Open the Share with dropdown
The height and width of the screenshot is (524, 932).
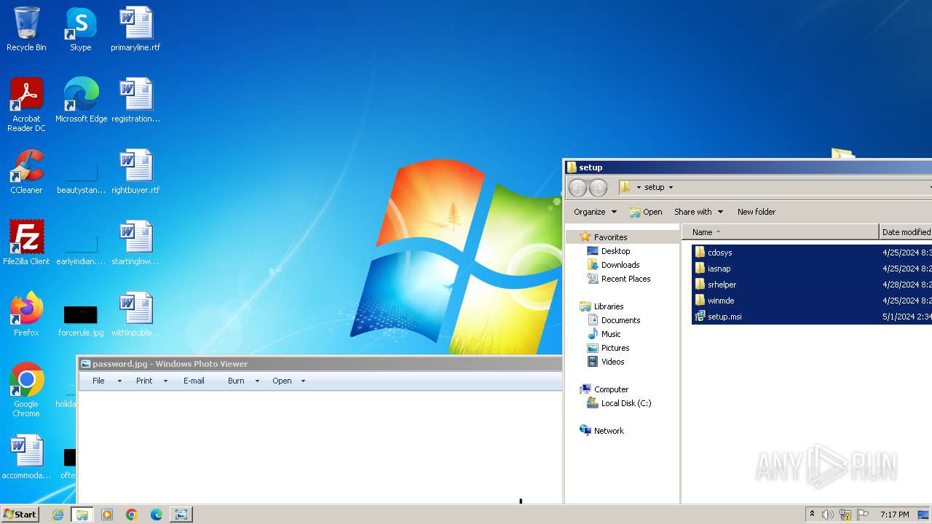click(698, 212)
